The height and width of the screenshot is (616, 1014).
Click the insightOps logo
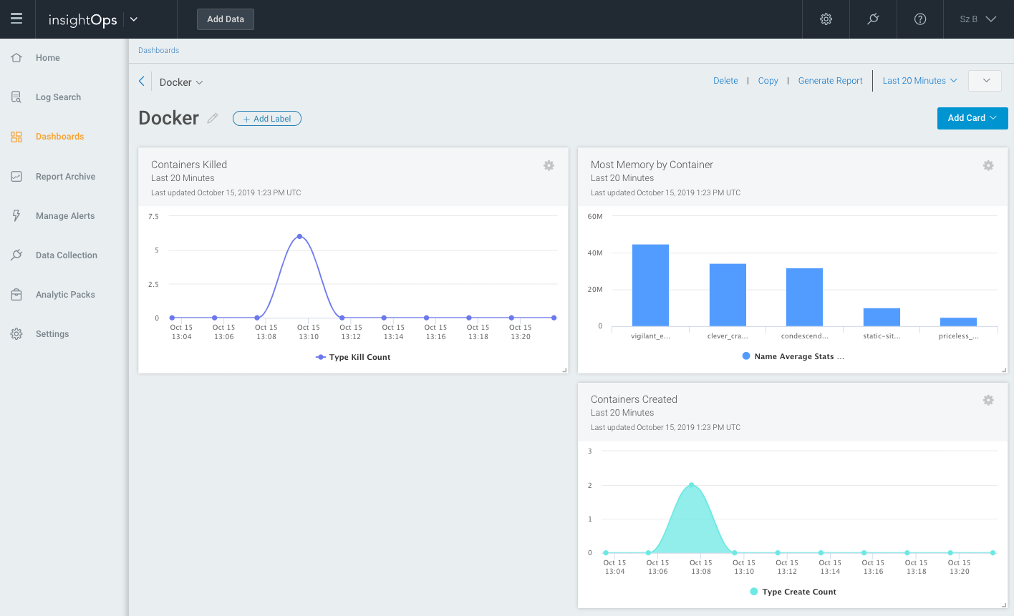tap(82, 20)
